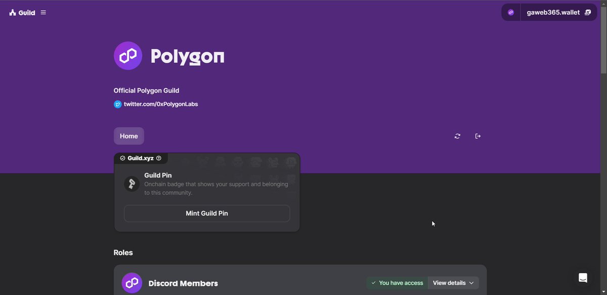Click the green You have access checkmark badge
This screenshot has height=295, width=607.
pyautogui.click(x=373, y=283)
